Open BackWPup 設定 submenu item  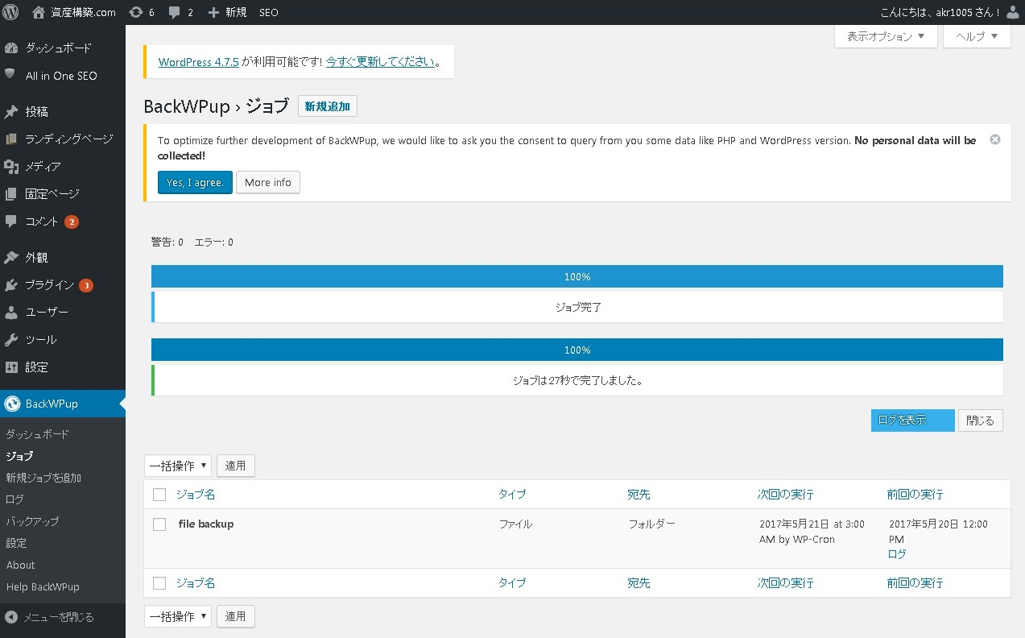[16, 543]
